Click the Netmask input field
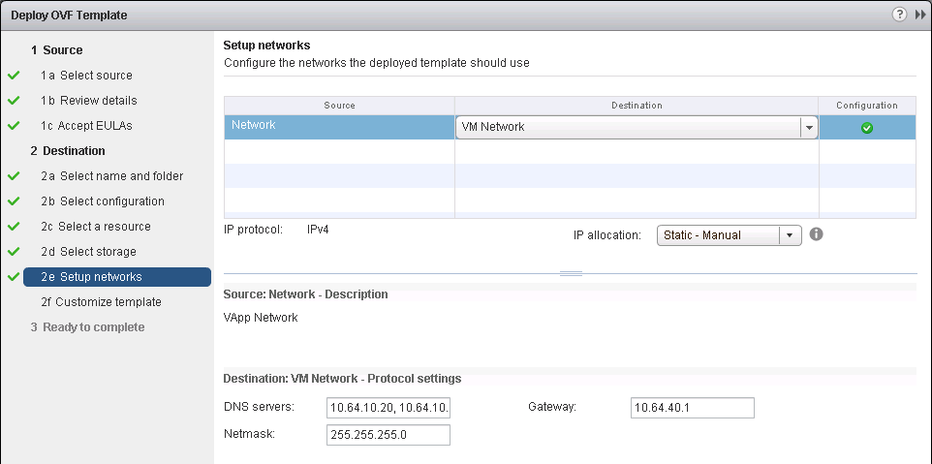 (388, 435)
